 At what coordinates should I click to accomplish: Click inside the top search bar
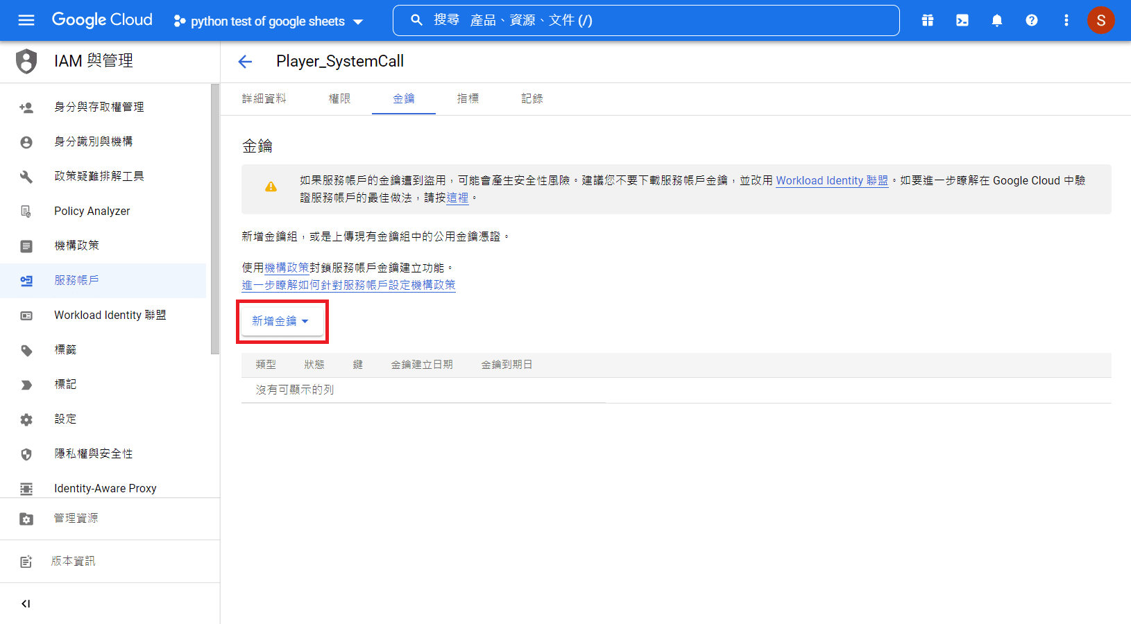645,20
